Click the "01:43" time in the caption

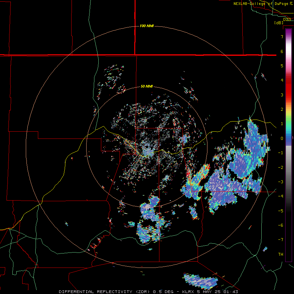231,292
